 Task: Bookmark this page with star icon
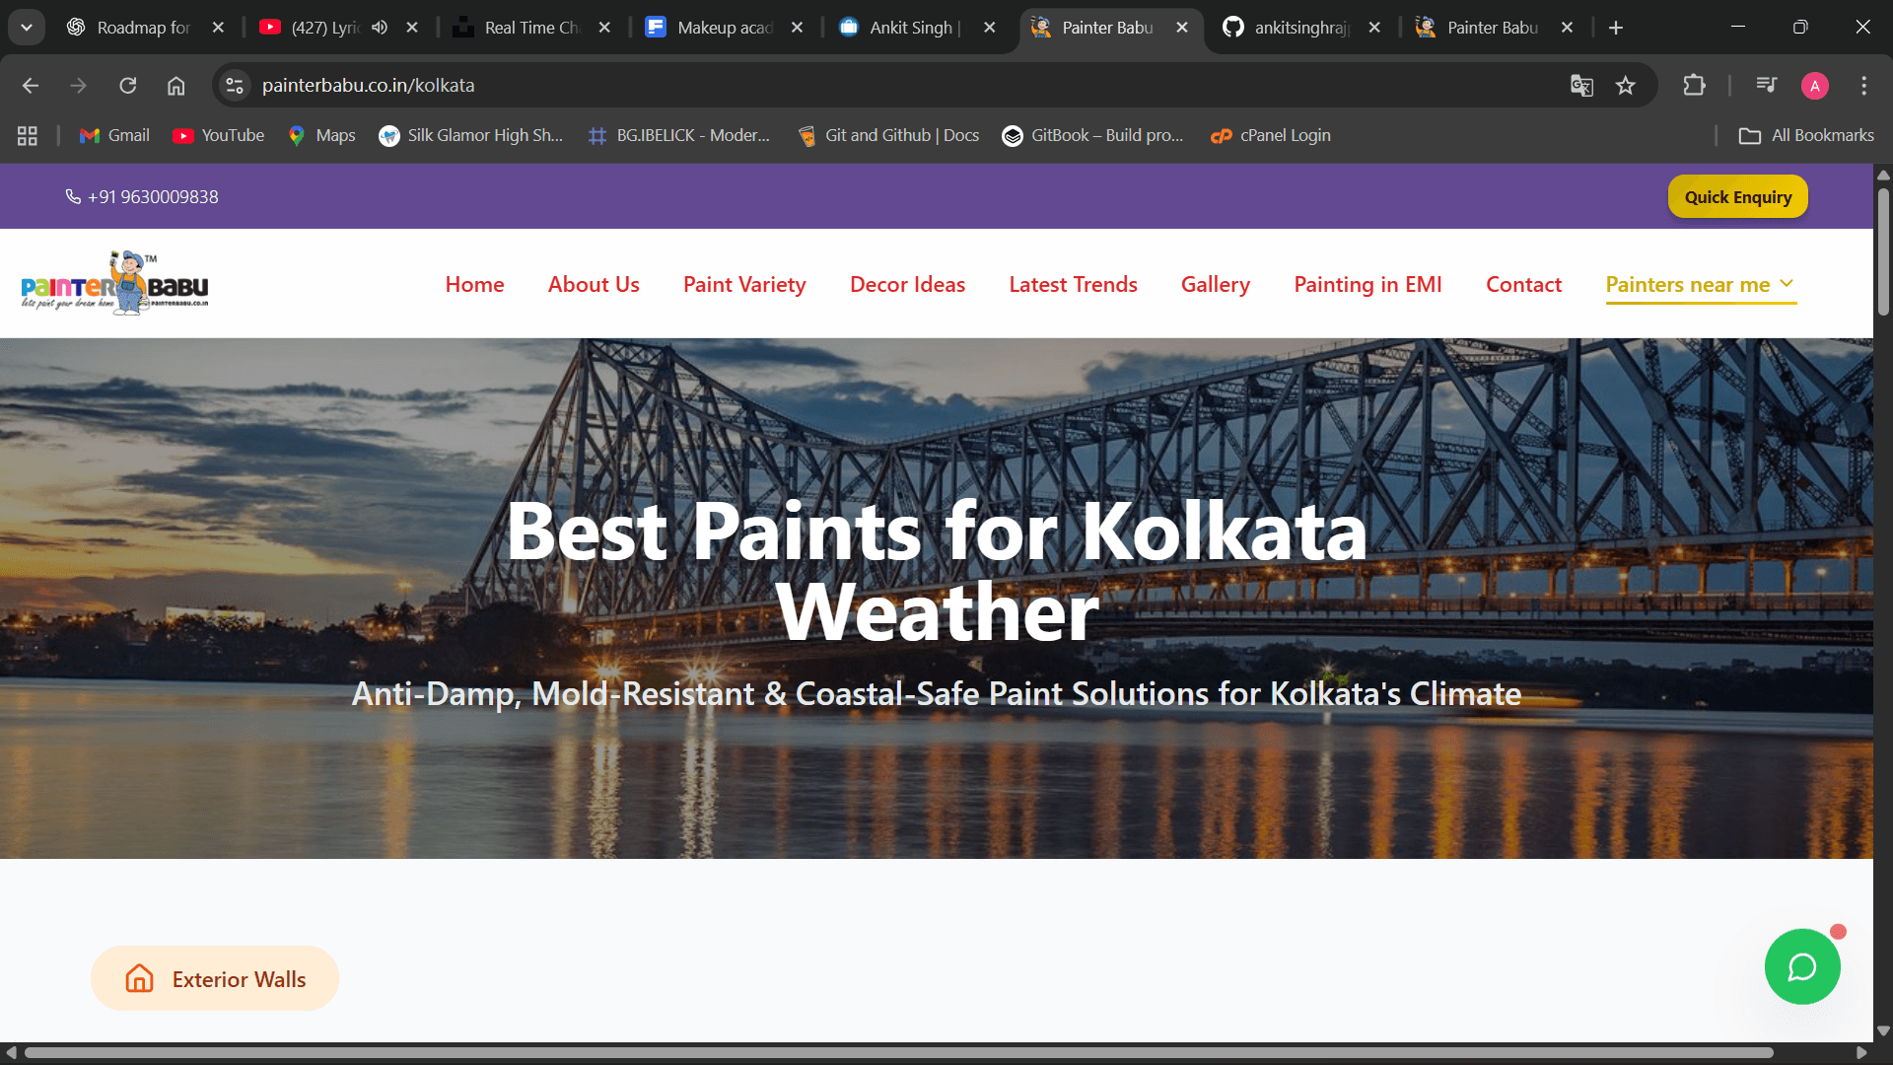(1626, 86)
